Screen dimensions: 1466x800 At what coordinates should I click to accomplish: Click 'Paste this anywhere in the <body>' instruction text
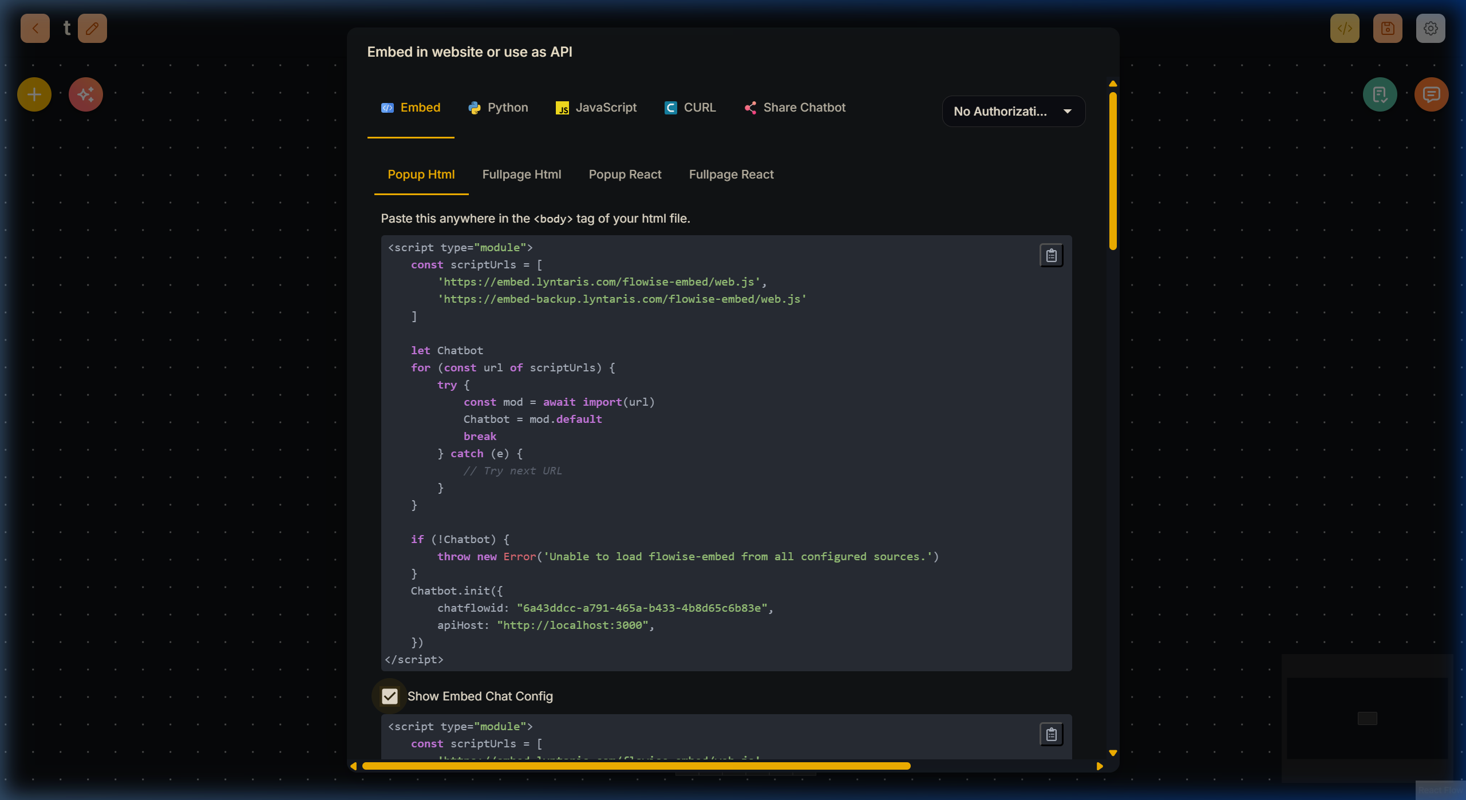point(535,219)
